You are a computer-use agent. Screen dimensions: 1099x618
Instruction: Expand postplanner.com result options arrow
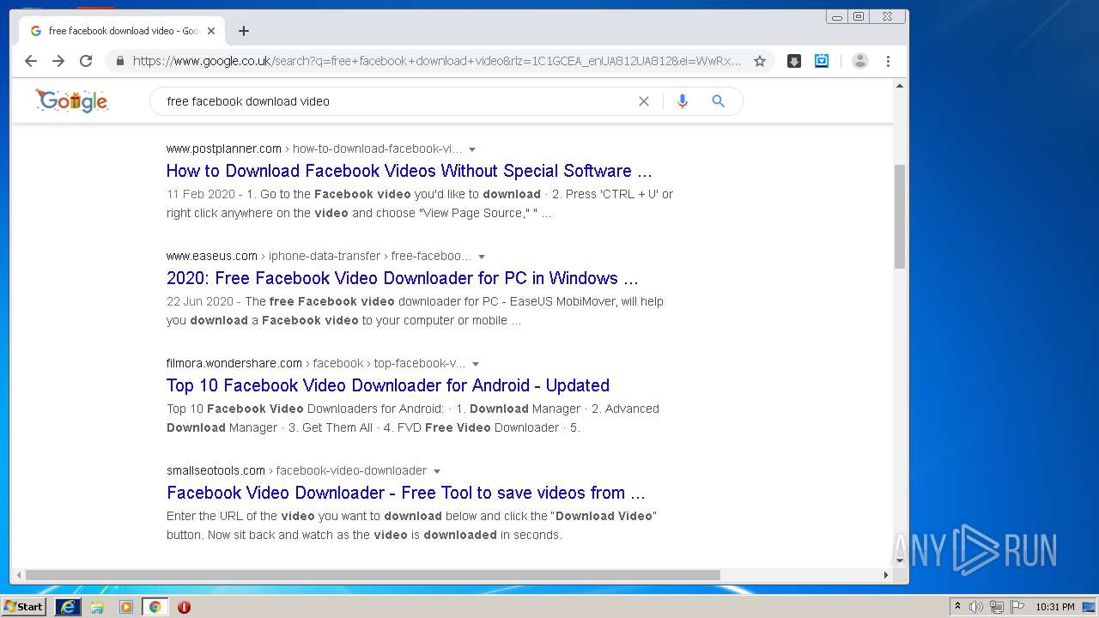click(472, 149)
